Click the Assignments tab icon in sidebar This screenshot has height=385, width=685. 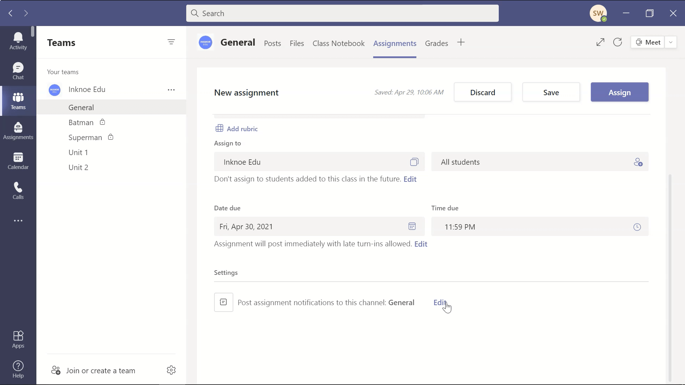pyautogui.click(x=18, y=131)
